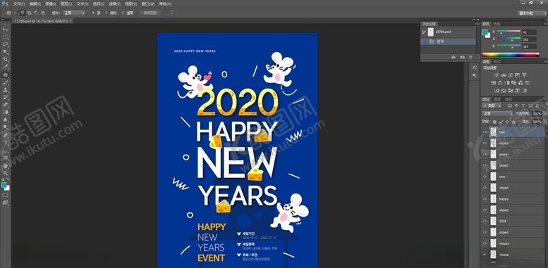The width and height of the screenshot is (548, 268).
Task: Click the Brightness/Contrast adjustment icon
Action: [x=497, y=75]
